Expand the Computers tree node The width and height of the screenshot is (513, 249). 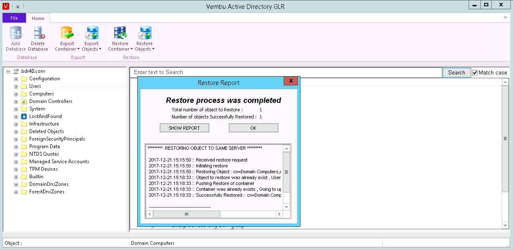point(16,94)
